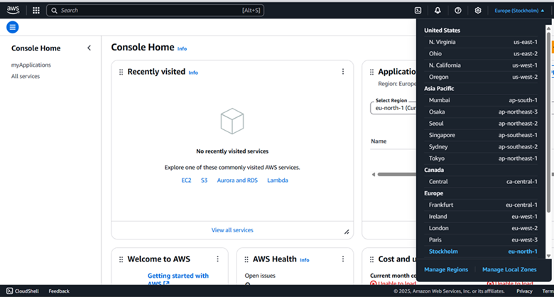The width and height of the screenshot is (554, 297).
Task: Grab the Cost and usage drag handle
Action: (371, 259)
